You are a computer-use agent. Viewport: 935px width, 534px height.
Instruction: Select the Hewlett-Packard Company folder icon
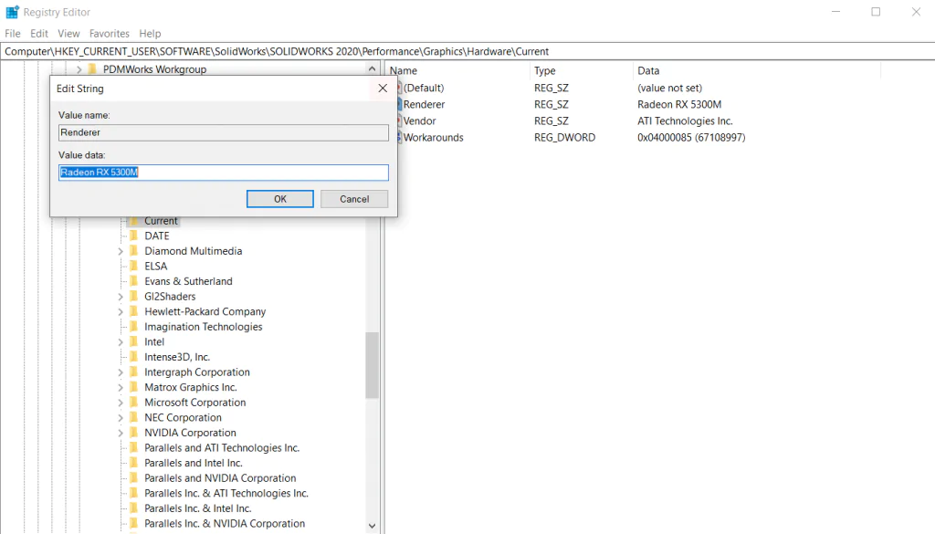coord(133,311)
